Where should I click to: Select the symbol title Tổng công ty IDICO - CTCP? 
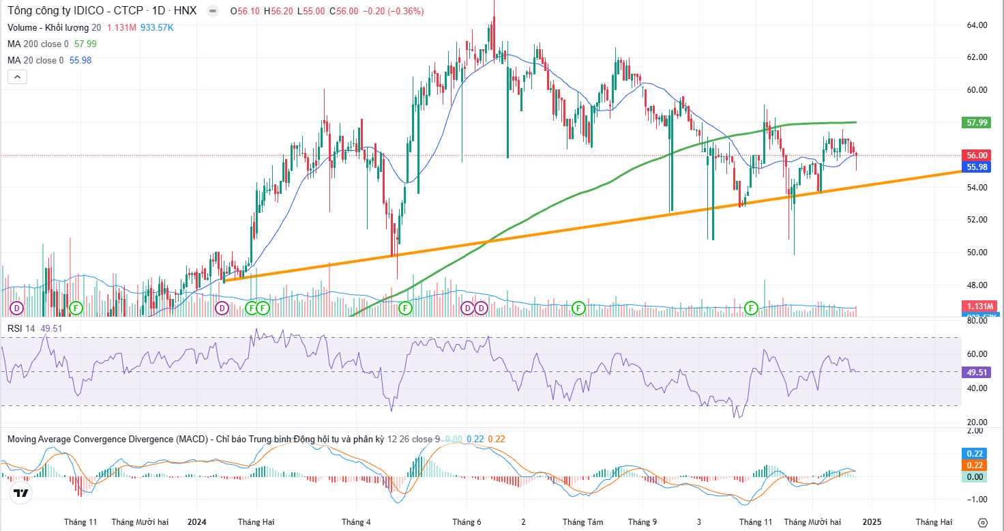click(x=70, y=11)
